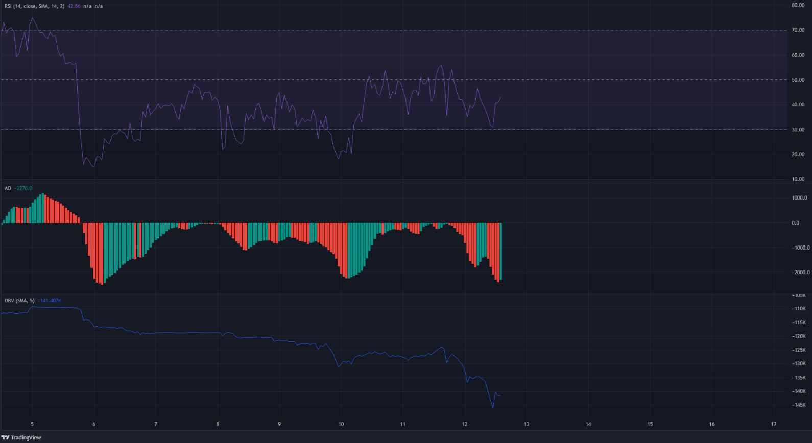
Task: Click date 11 on the time axis
Action: click(x=403, y=424)
